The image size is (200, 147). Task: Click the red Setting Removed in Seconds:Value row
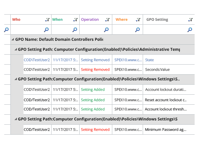click(95, 70)
